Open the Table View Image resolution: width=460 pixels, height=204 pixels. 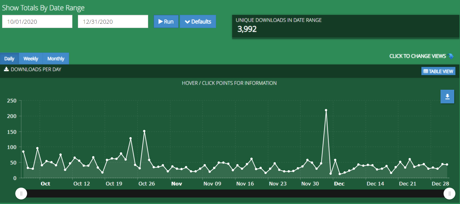438,71
